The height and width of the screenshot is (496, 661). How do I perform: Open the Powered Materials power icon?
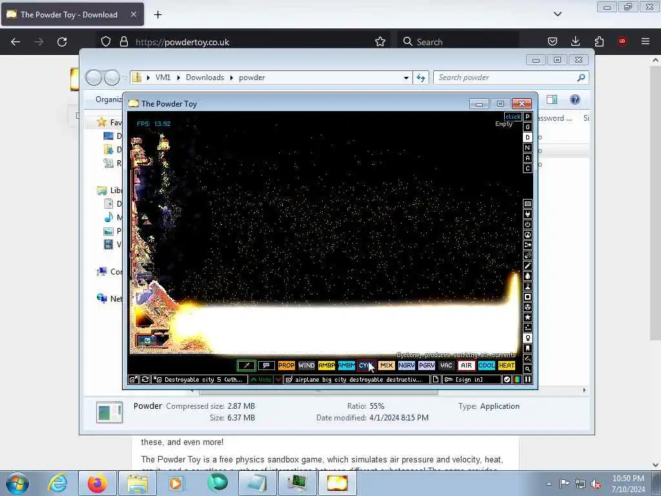[527, 224]
